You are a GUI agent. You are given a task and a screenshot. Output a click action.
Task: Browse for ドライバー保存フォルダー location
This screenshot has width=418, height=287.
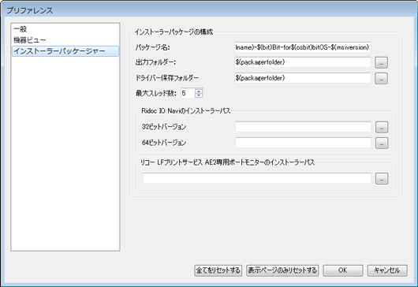click(381, 79)
